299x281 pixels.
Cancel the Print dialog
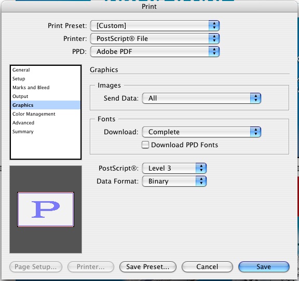point(207,266)
